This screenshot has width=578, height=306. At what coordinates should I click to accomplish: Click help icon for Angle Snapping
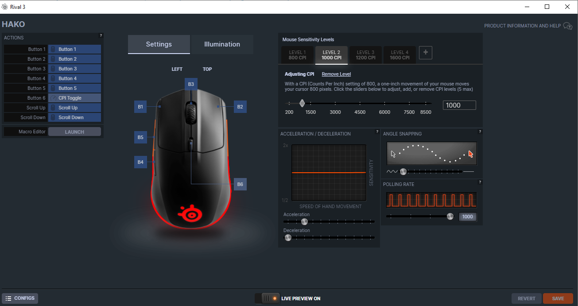480,132
